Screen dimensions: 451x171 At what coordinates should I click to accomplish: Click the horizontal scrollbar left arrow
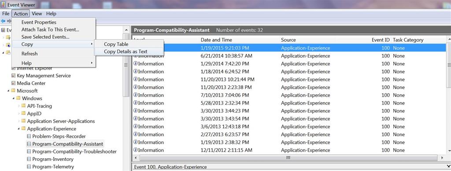(x=136, y=158)
